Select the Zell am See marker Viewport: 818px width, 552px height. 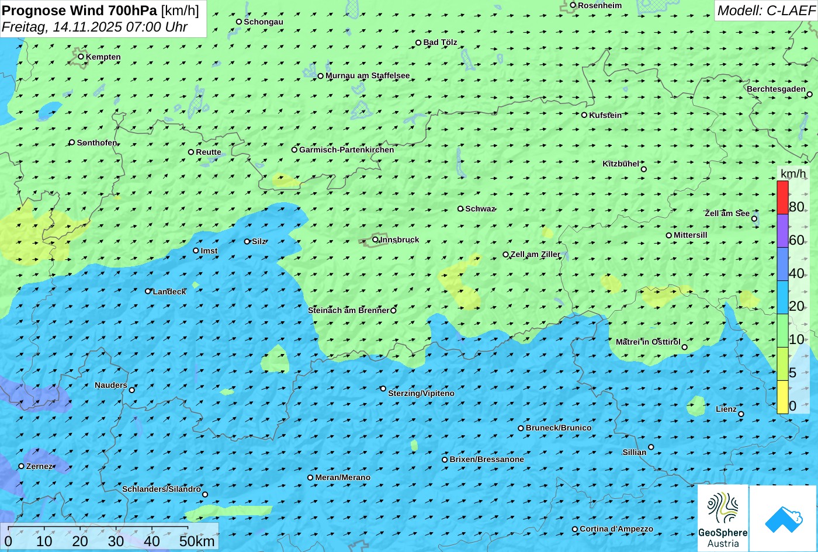pyautogui.click(x=754, y=218)
